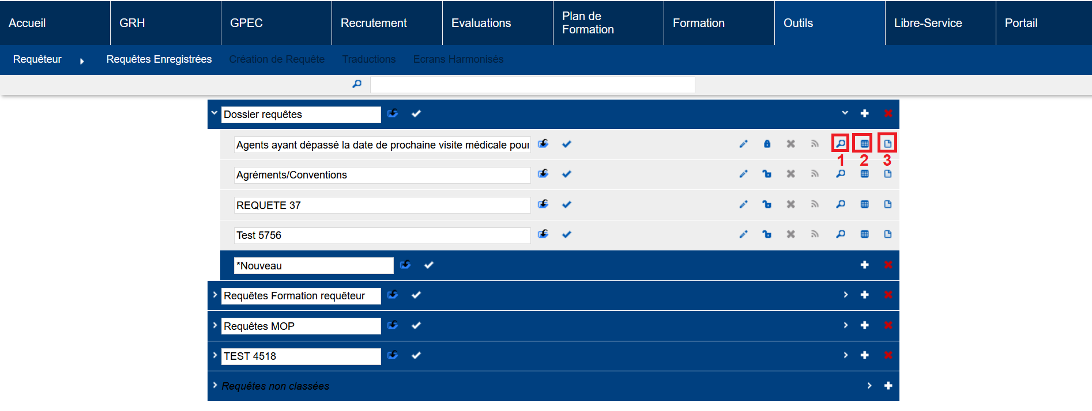1092x411 pixels.
Task: Click folder move icon next to Dossier requêtes
Action: tap(393, 113)
